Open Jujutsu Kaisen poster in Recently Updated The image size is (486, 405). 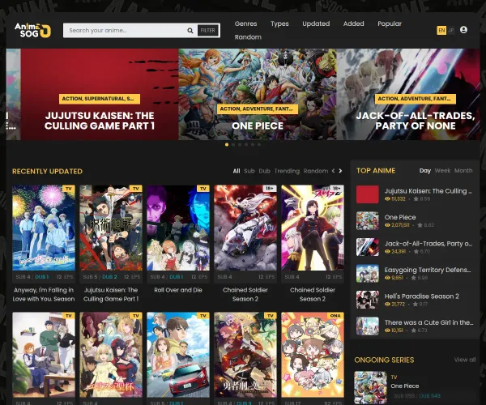click(x=111, y=228)
